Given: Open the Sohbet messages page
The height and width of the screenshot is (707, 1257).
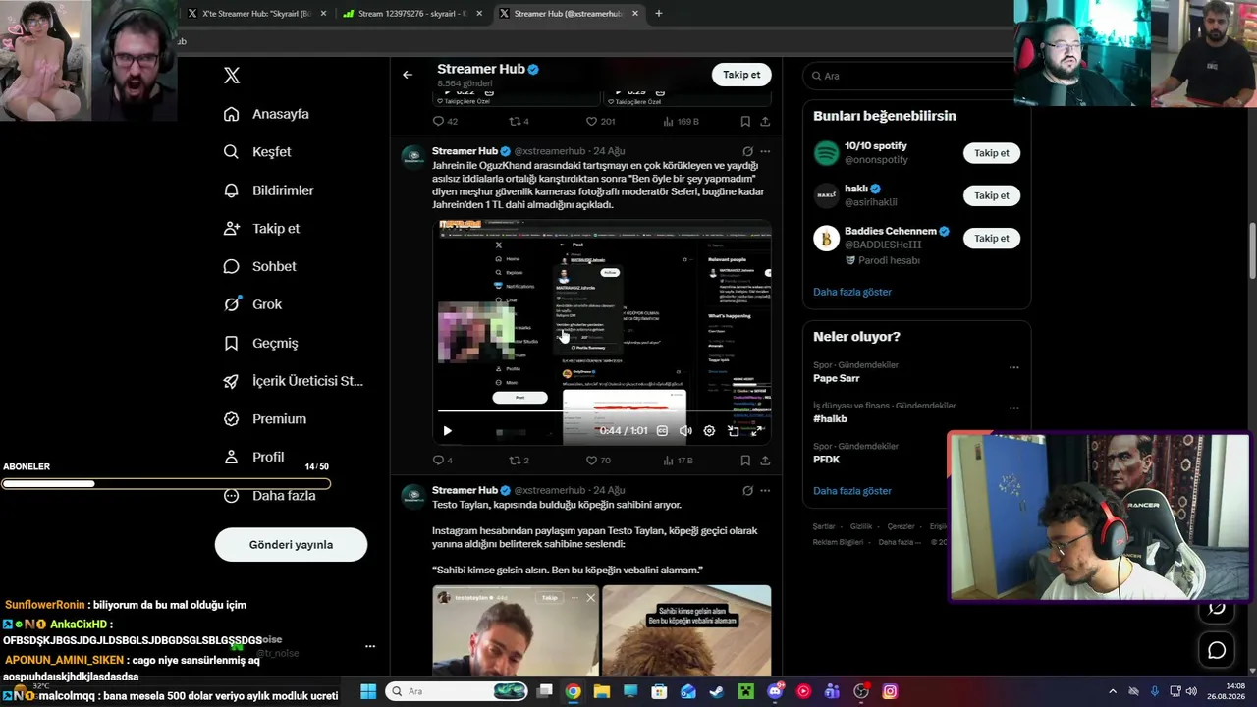Looking at the screenshot, I should tap(260, 266).
